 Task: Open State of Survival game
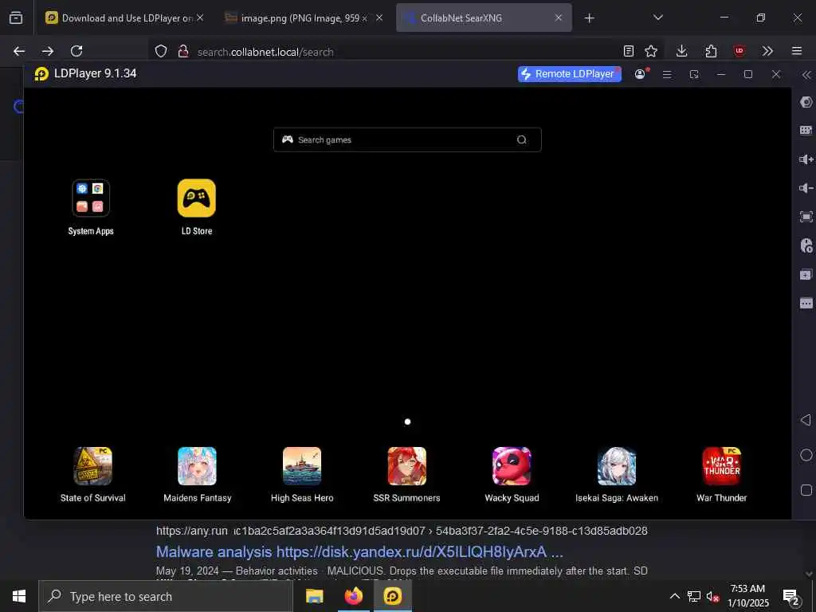click(92, 466)
